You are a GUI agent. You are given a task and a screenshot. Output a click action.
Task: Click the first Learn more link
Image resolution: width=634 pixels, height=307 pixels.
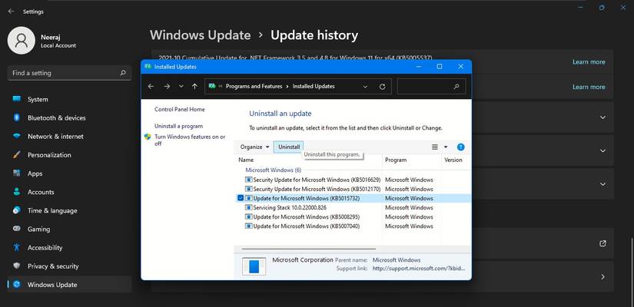tap(589, 62)
